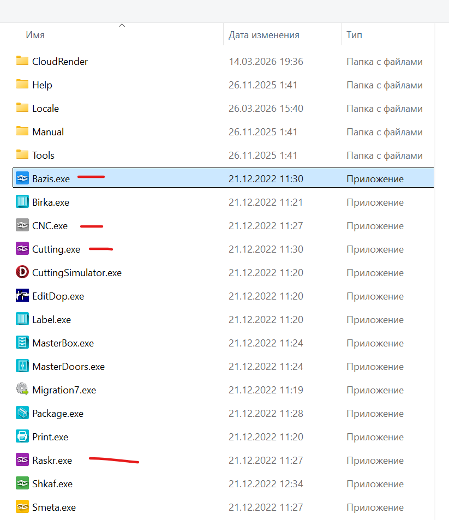The height and width of the screenshot is (520, 449).
Task: Click the CloudRender folder icon
Action: click(x=22, y=61)
